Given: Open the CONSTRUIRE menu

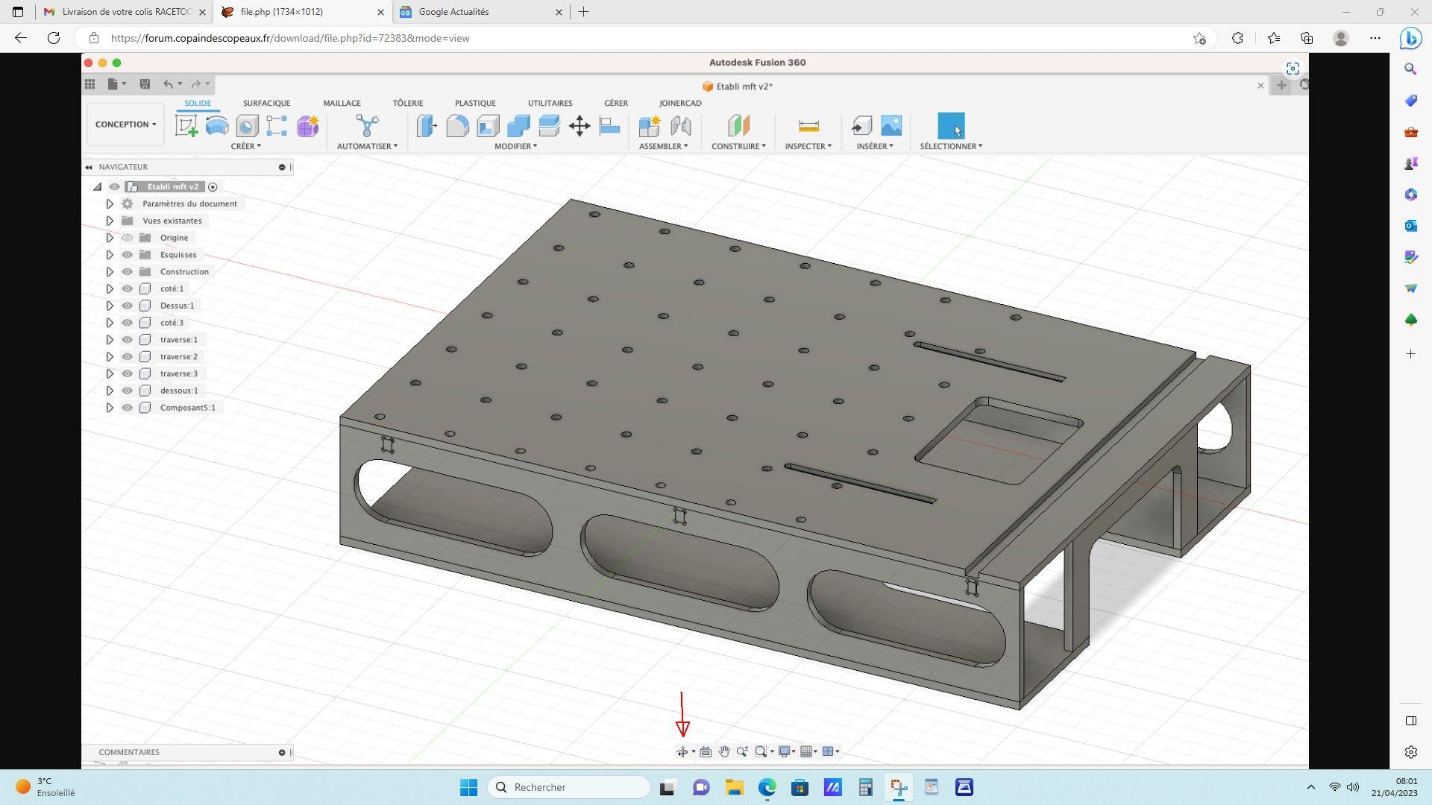Looking at the screenshot, I should point(738,146).
